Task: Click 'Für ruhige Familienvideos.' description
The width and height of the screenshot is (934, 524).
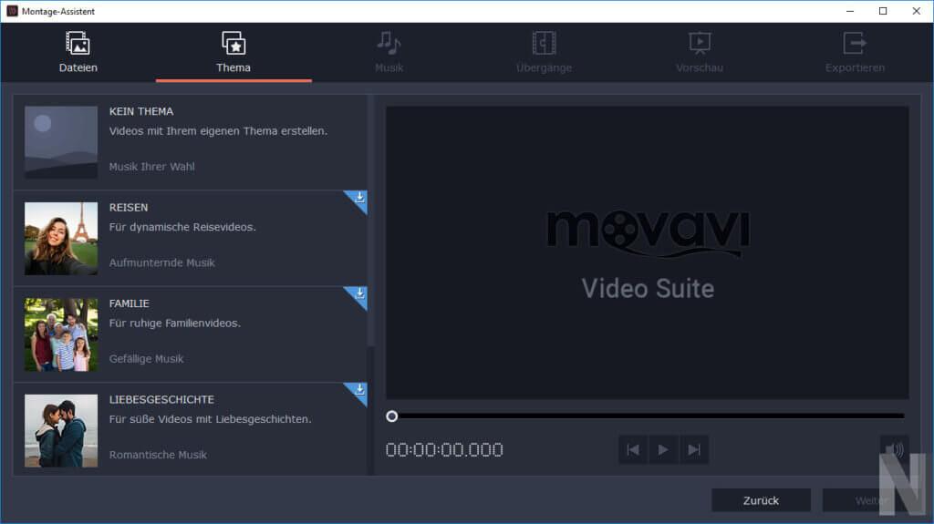Action: pos(174,324)
